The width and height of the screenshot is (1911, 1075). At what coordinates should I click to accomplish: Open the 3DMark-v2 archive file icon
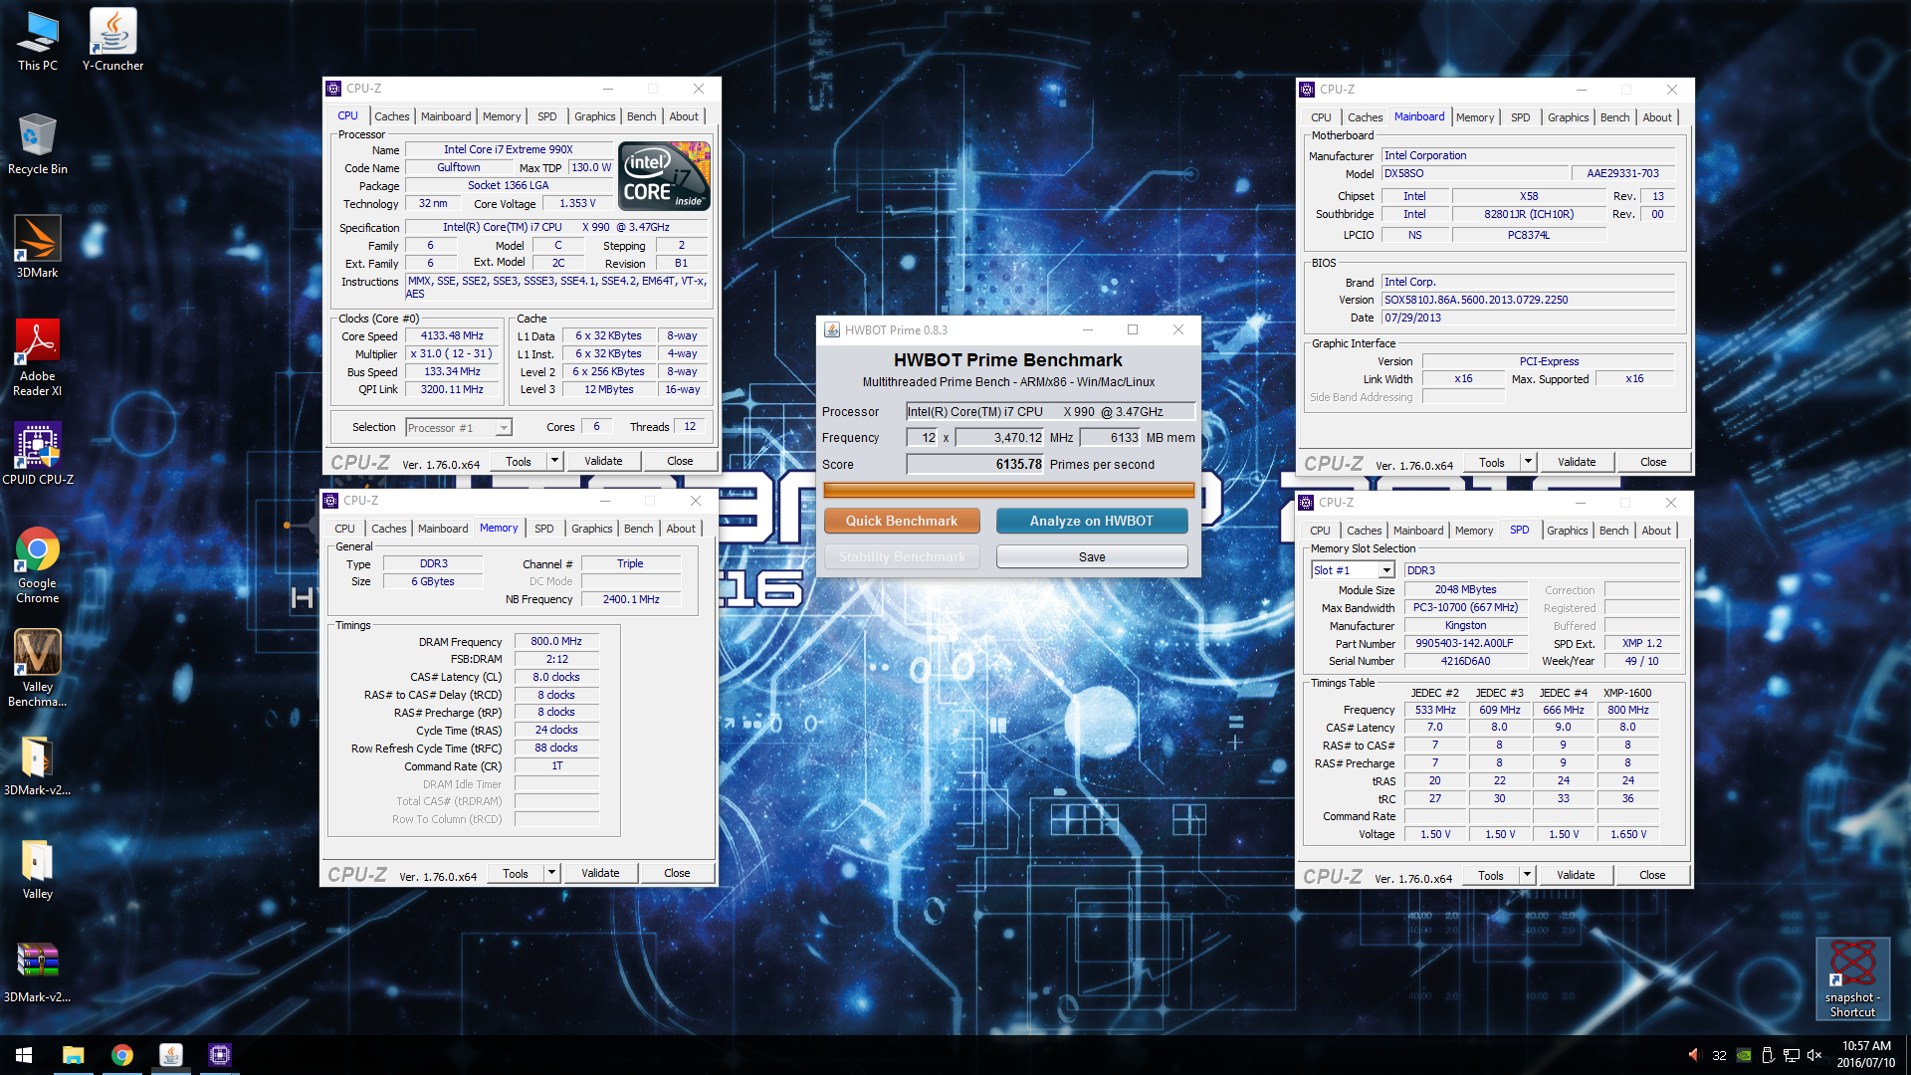(x=38, y=971)
